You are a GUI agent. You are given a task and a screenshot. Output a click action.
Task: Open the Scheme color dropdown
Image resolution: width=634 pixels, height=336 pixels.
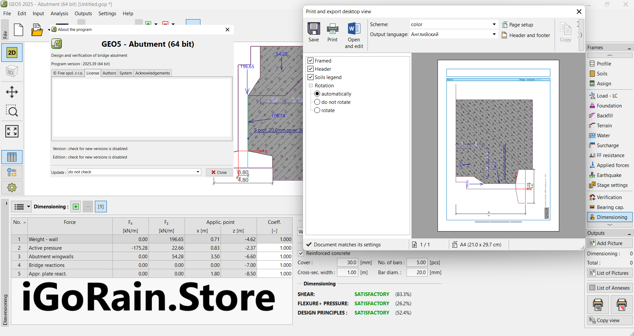(x=453, y=24)
